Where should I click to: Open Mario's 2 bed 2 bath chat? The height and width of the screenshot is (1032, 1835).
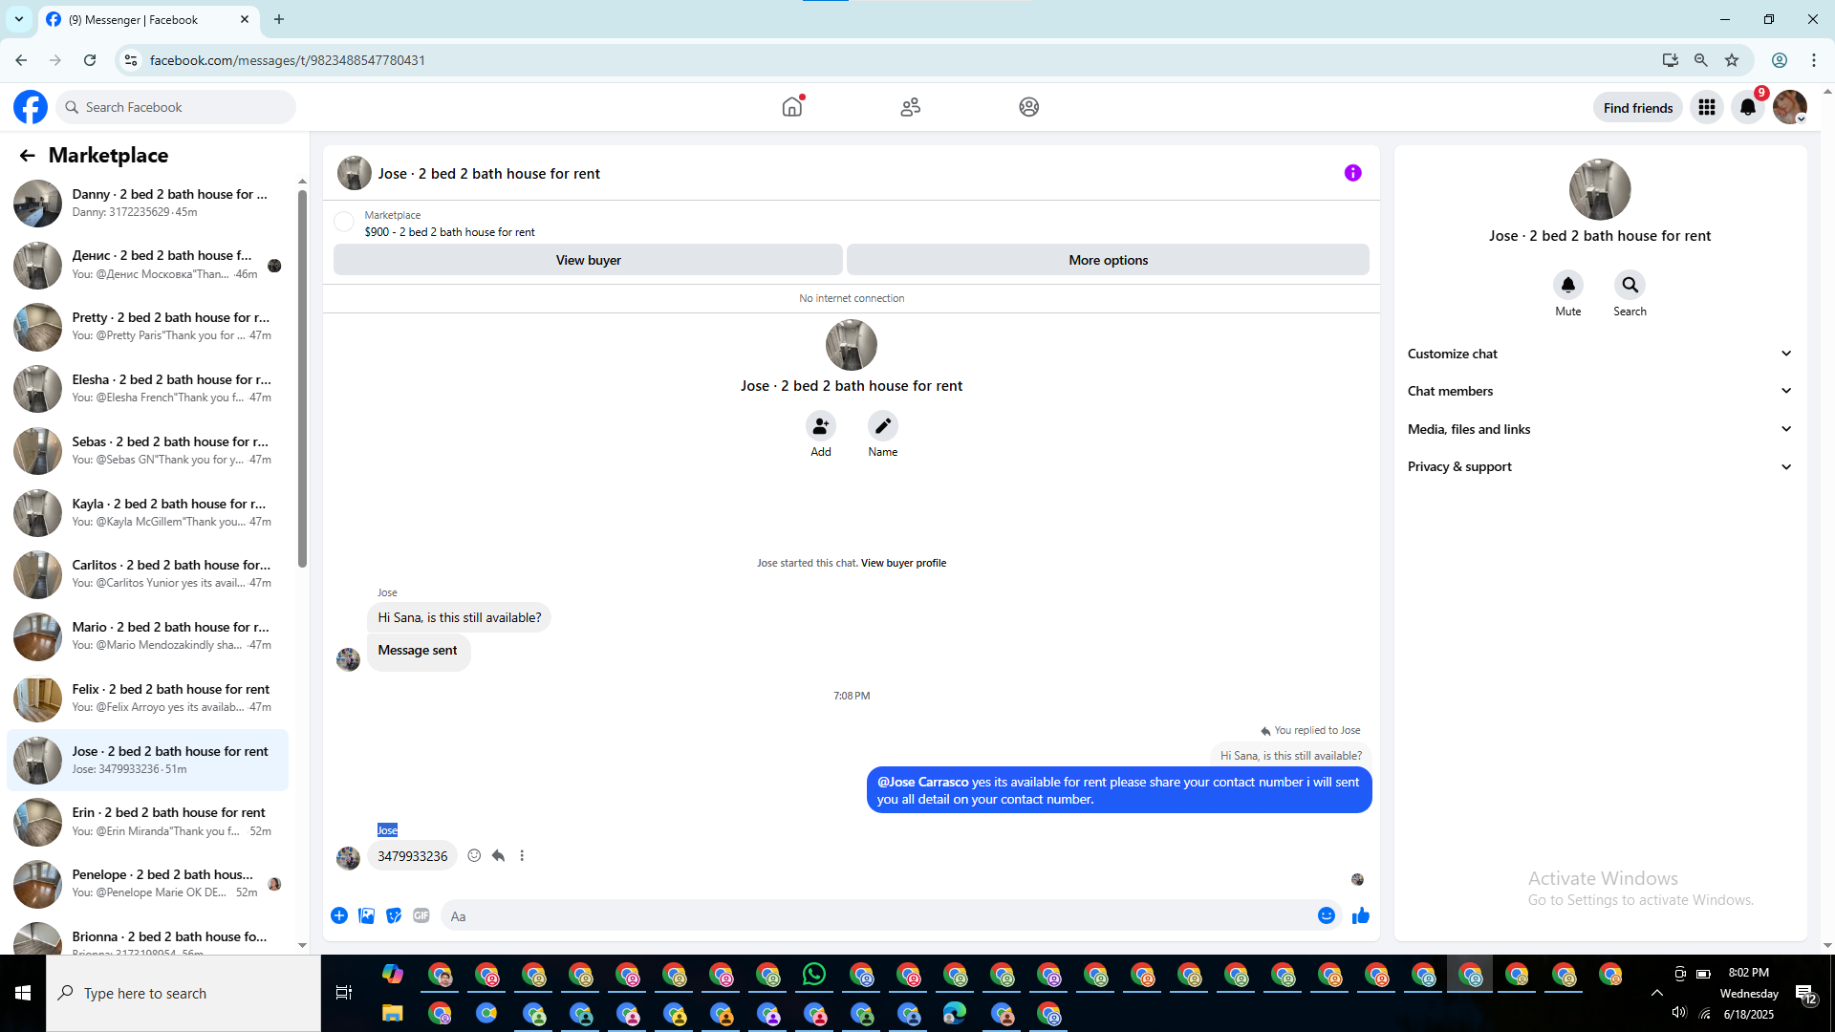coord(148,636)
